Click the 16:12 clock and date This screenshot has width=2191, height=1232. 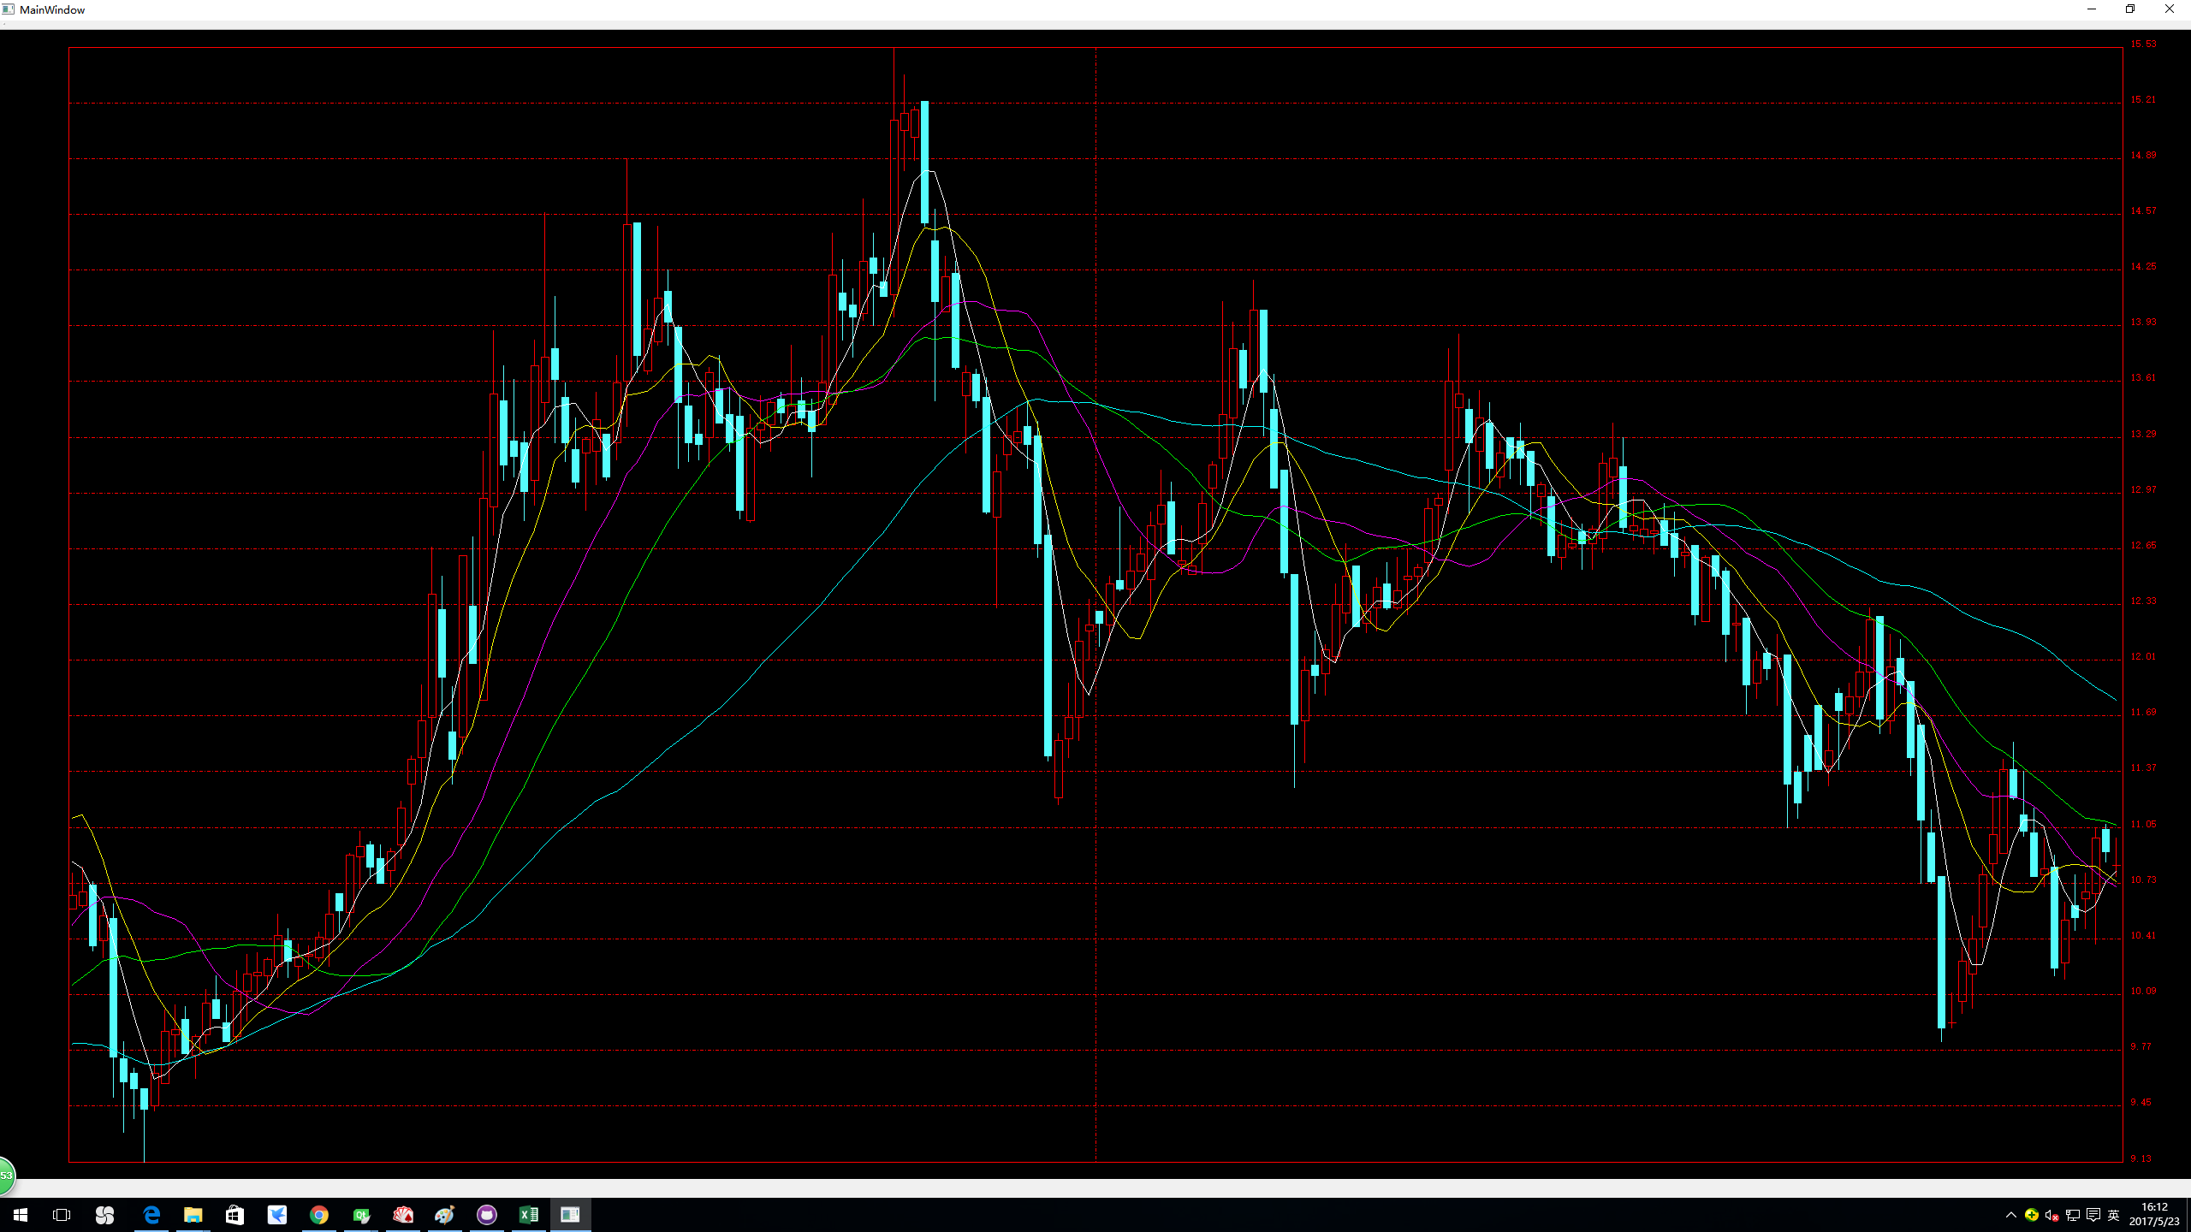pos(2153,1215)
